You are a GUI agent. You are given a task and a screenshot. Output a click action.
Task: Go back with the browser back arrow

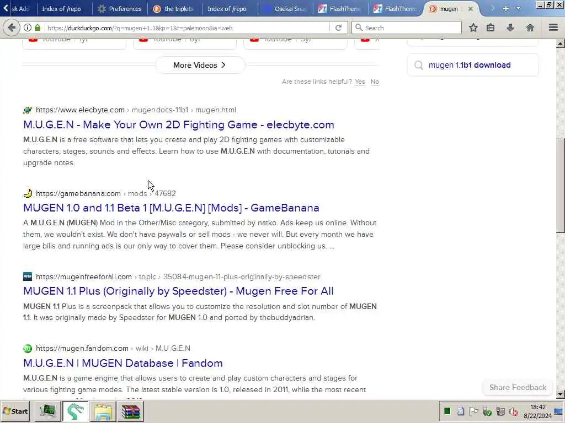pyautogui.click(x=12, y=28)
